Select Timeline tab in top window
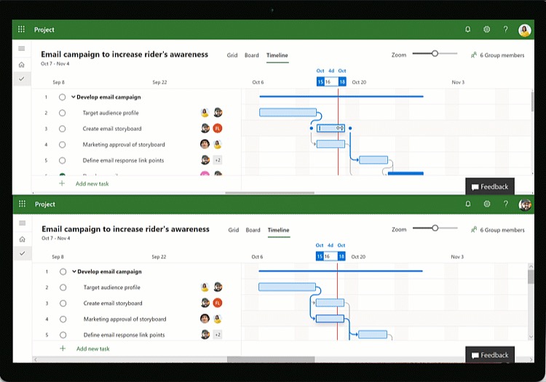Viewport: 546px width, 382px height. click(277, 55)
